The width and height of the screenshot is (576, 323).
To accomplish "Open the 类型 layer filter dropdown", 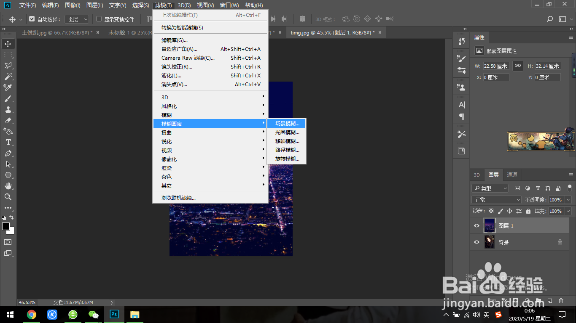I will (x=490, y=188).
